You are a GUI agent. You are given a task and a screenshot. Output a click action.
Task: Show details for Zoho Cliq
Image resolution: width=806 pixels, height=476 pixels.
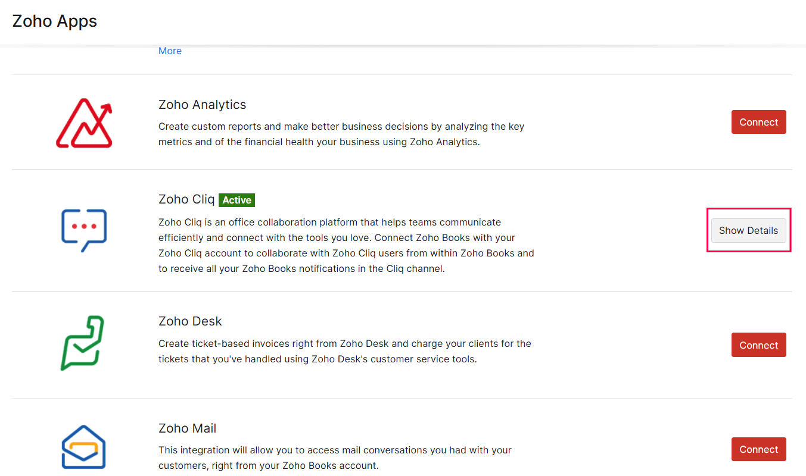[748, 230]
